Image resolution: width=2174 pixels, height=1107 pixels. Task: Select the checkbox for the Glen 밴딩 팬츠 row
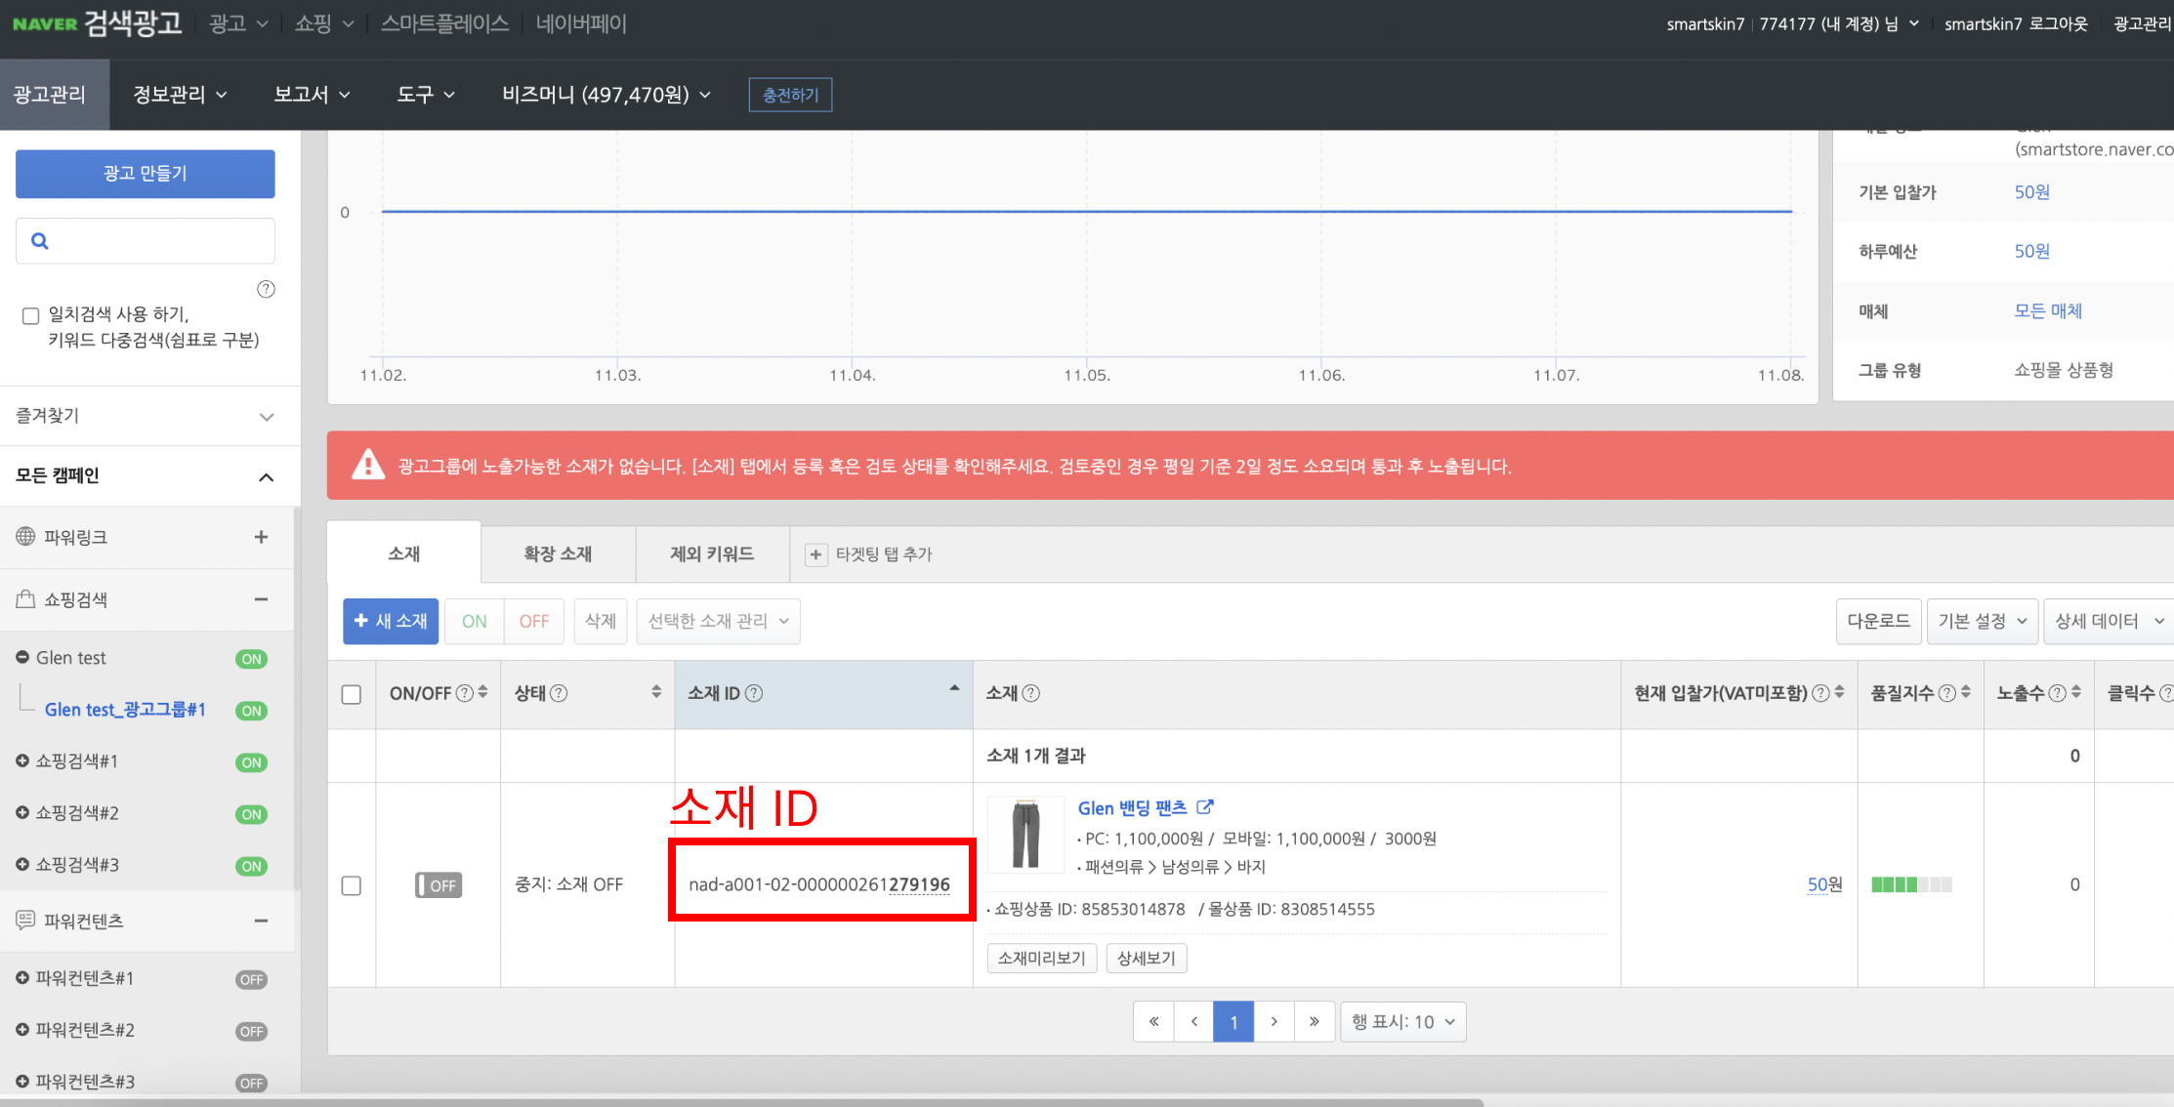click(x=351, y=885)
